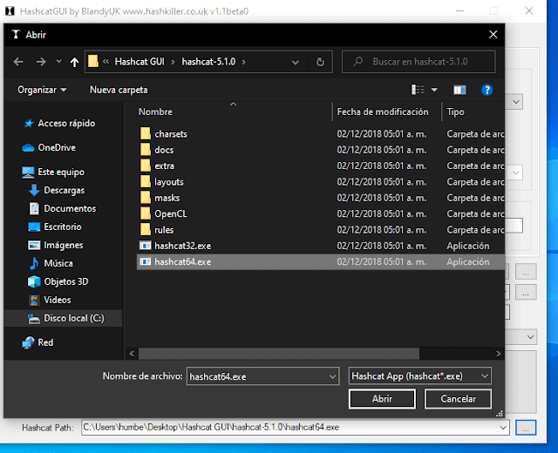
Task: Open the Hashcat App file type filter
Action: coord(420,376)
